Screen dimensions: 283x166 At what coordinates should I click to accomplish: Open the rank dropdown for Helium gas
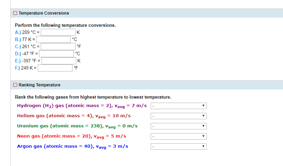(179, 116)
